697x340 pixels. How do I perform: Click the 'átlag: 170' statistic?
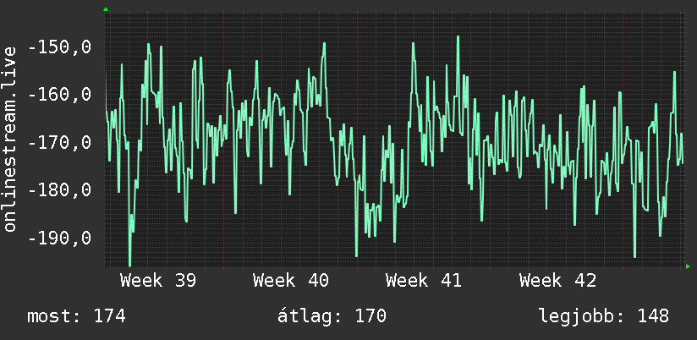[x=332, y=316]
